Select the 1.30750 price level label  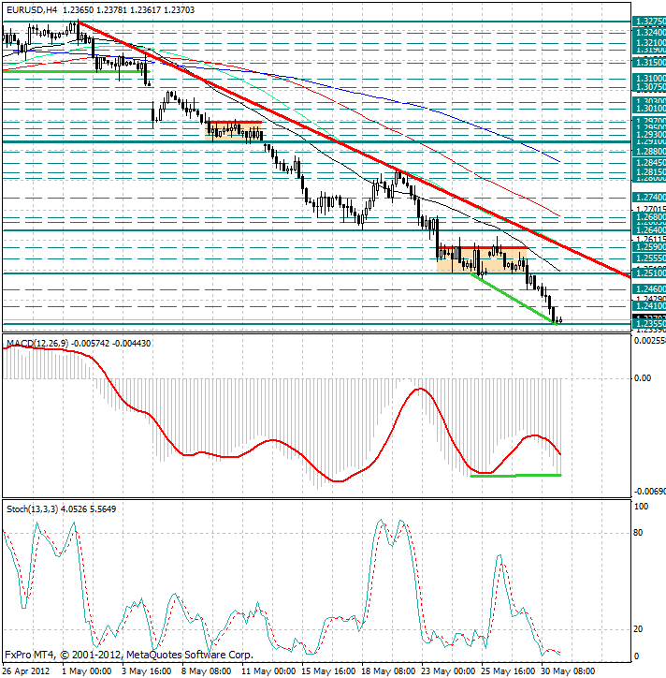tap(649, 87)
